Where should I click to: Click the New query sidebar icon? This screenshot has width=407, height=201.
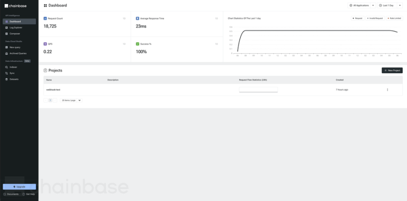coord(6,47)
